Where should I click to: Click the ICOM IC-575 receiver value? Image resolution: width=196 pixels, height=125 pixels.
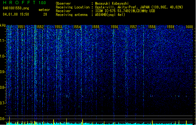tap(125, 11)
